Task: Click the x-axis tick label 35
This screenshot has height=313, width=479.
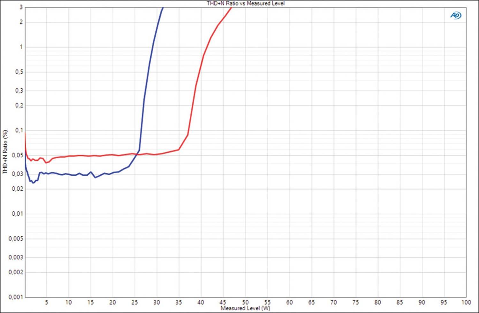Action: (179, 302)
